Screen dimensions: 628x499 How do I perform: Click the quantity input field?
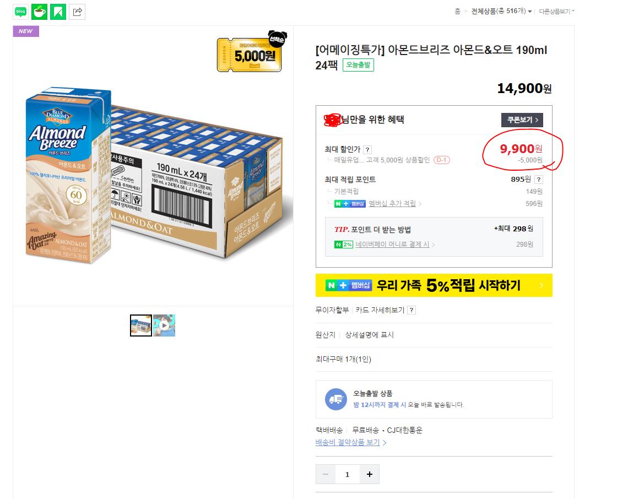pyautogui.click(x=347, y=474)
